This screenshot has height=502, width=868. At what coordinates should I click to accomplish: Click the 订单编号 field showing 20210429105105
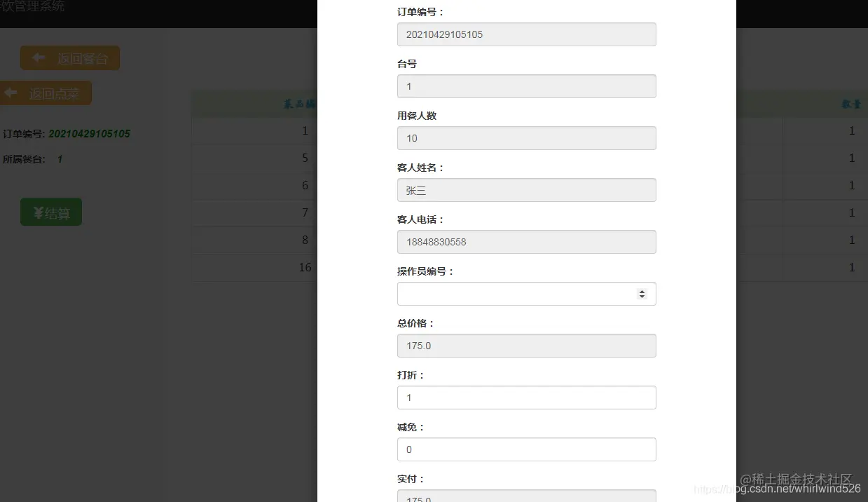tap(526, 34)
